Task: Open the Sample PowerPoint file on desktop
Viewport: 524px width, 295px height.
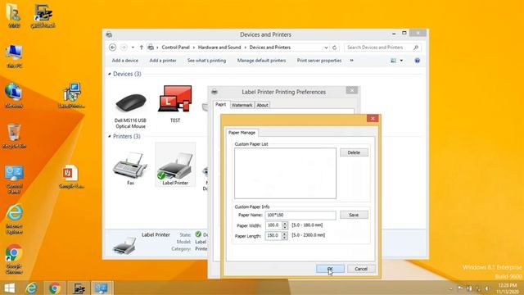Action: pos(71,176)
